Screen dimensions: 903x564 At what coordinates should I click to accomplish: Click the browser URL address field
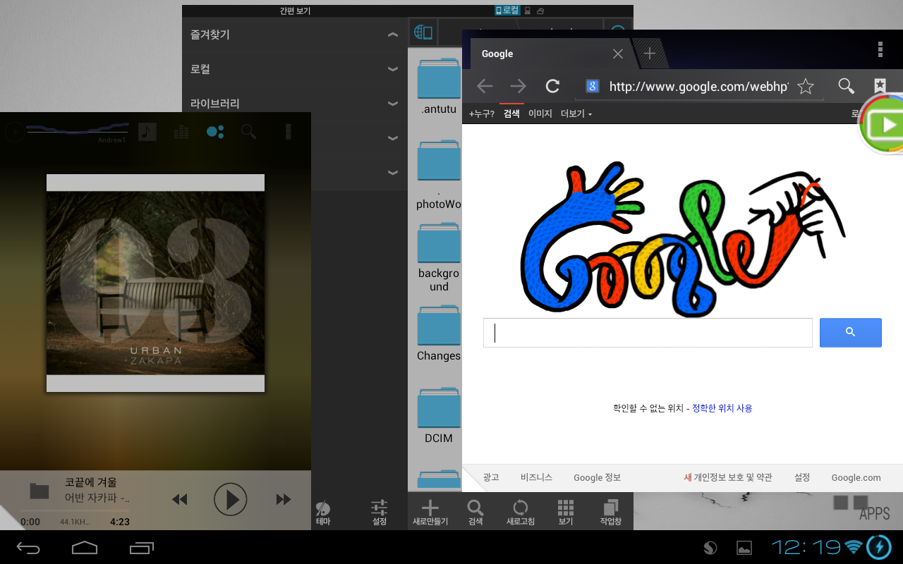click(698, 86)
